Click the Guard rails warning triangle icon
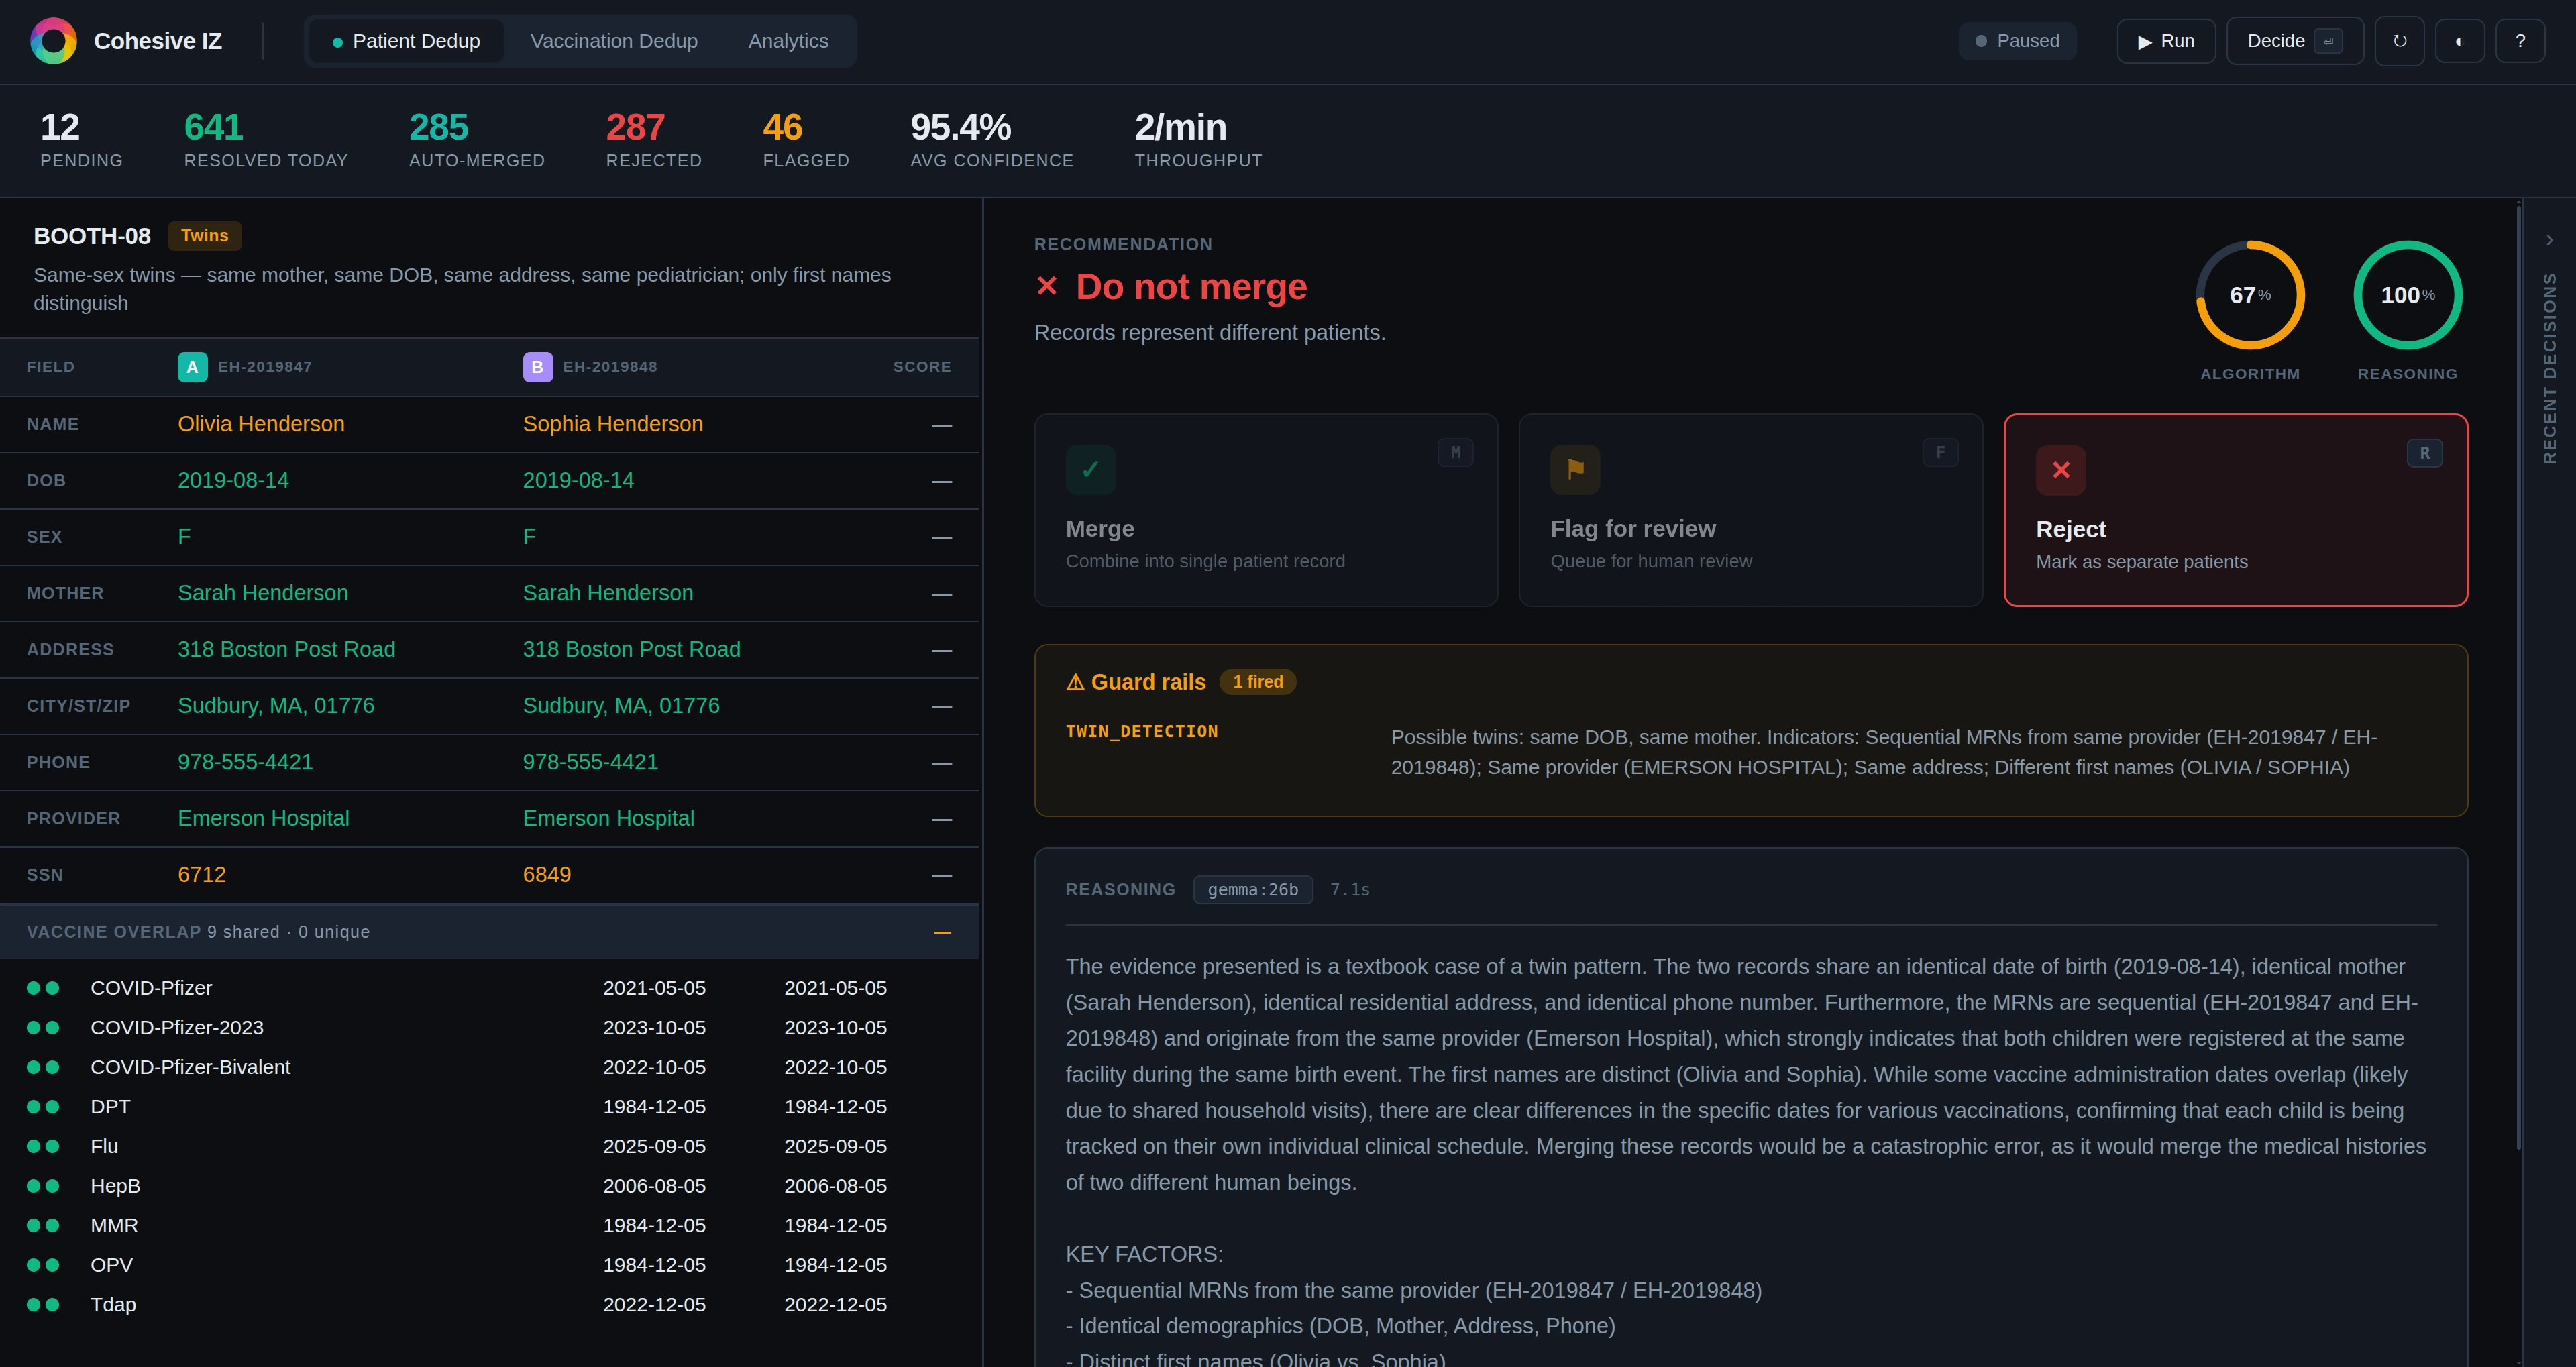The width and height of the screenshot is (2576, 1367). tap(1075, 682)
